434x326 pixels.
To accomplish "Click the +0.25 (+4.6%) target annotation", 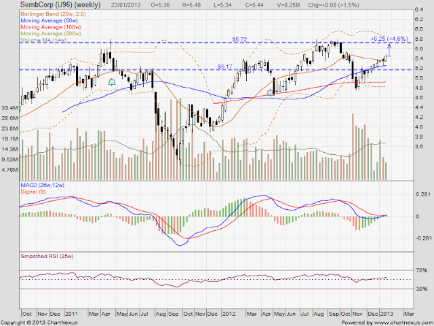I will [x=389, y=39].
